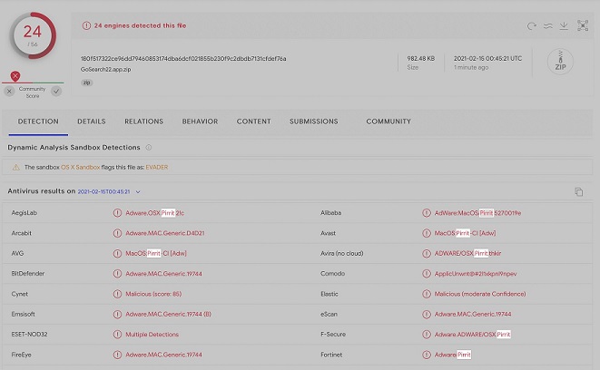Screen dimensions: 600x370
Task: Open the RELATIONS tab
Action: 143,122
